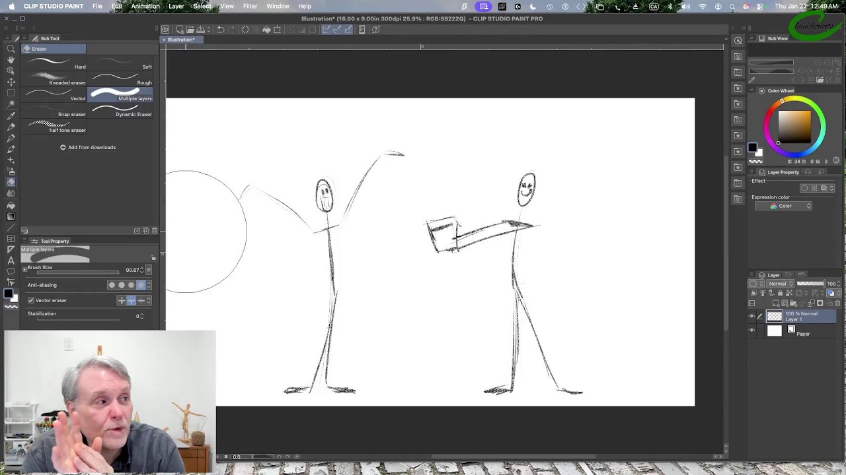Select the Hand move tool
This screenshot has height=475, width=846.
point(11,59)
